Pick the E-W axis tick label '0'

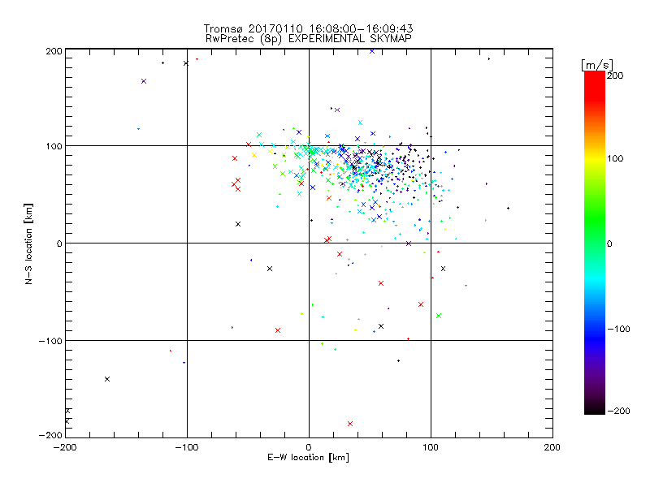tap(309, 447)
